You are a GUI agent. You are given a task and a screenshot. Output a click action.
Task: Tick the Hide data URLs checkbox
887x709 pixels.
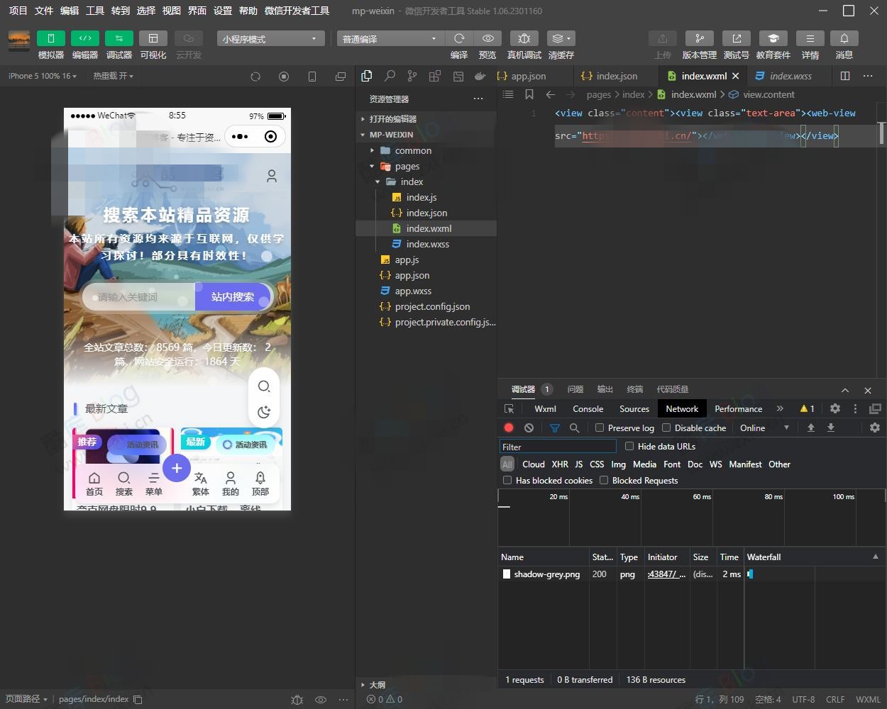coord(629,446)
